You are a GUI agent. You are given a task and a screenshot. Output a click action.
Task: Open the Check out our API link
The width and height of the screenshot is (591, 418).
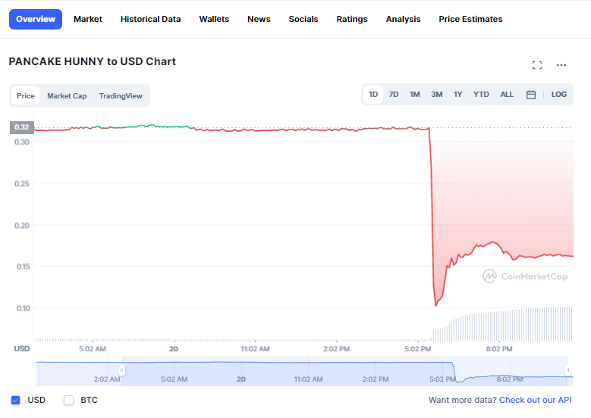tap(536, 400)
